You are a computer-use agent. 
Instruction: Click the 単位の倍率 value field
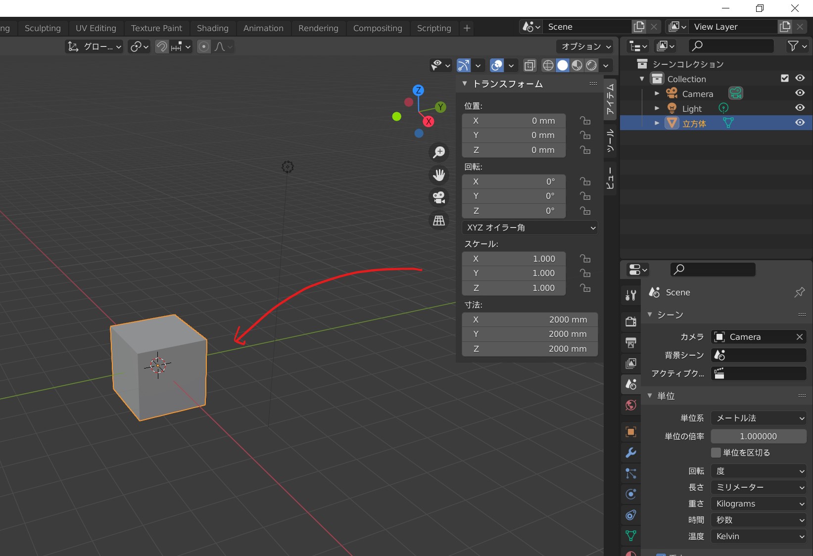[759, 436]
